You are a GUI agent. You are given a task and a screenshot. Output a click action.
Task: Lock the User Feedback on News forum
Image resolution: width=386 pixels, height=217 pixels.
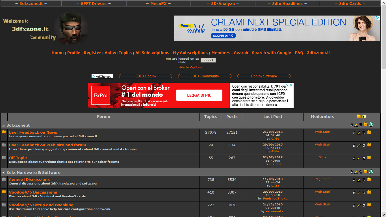(x=354, y=133)
